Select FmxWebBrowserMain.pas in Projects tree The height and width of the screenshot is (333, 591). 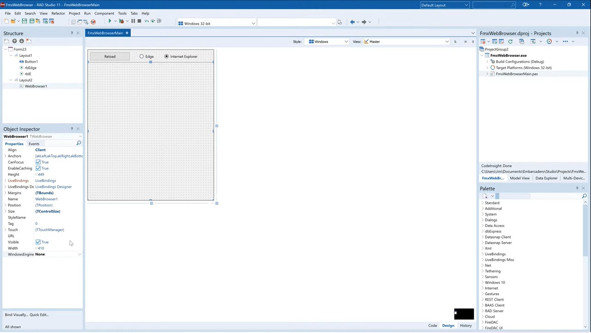(517, 74)
